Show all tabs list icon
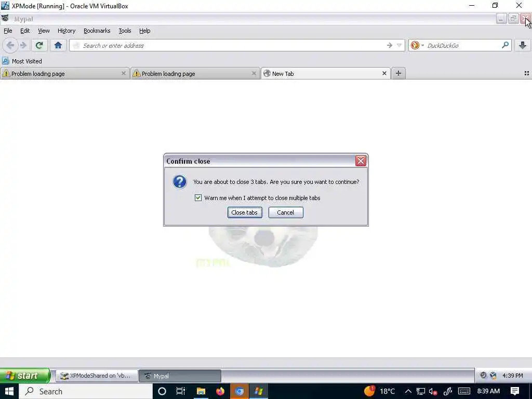This screenshot has height=399, width=532. tap(527, 73)
